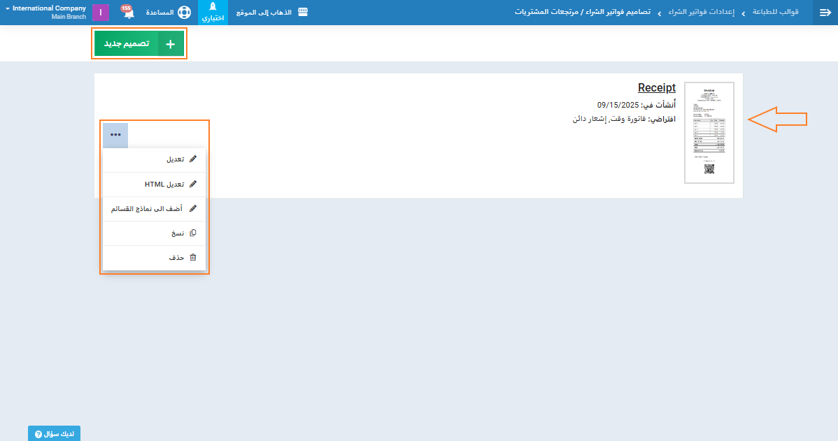Toggle the sidebar menu arrow icon

(x=825, y=13)
